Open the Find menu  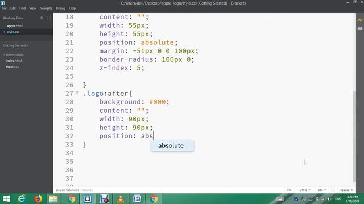23,8
